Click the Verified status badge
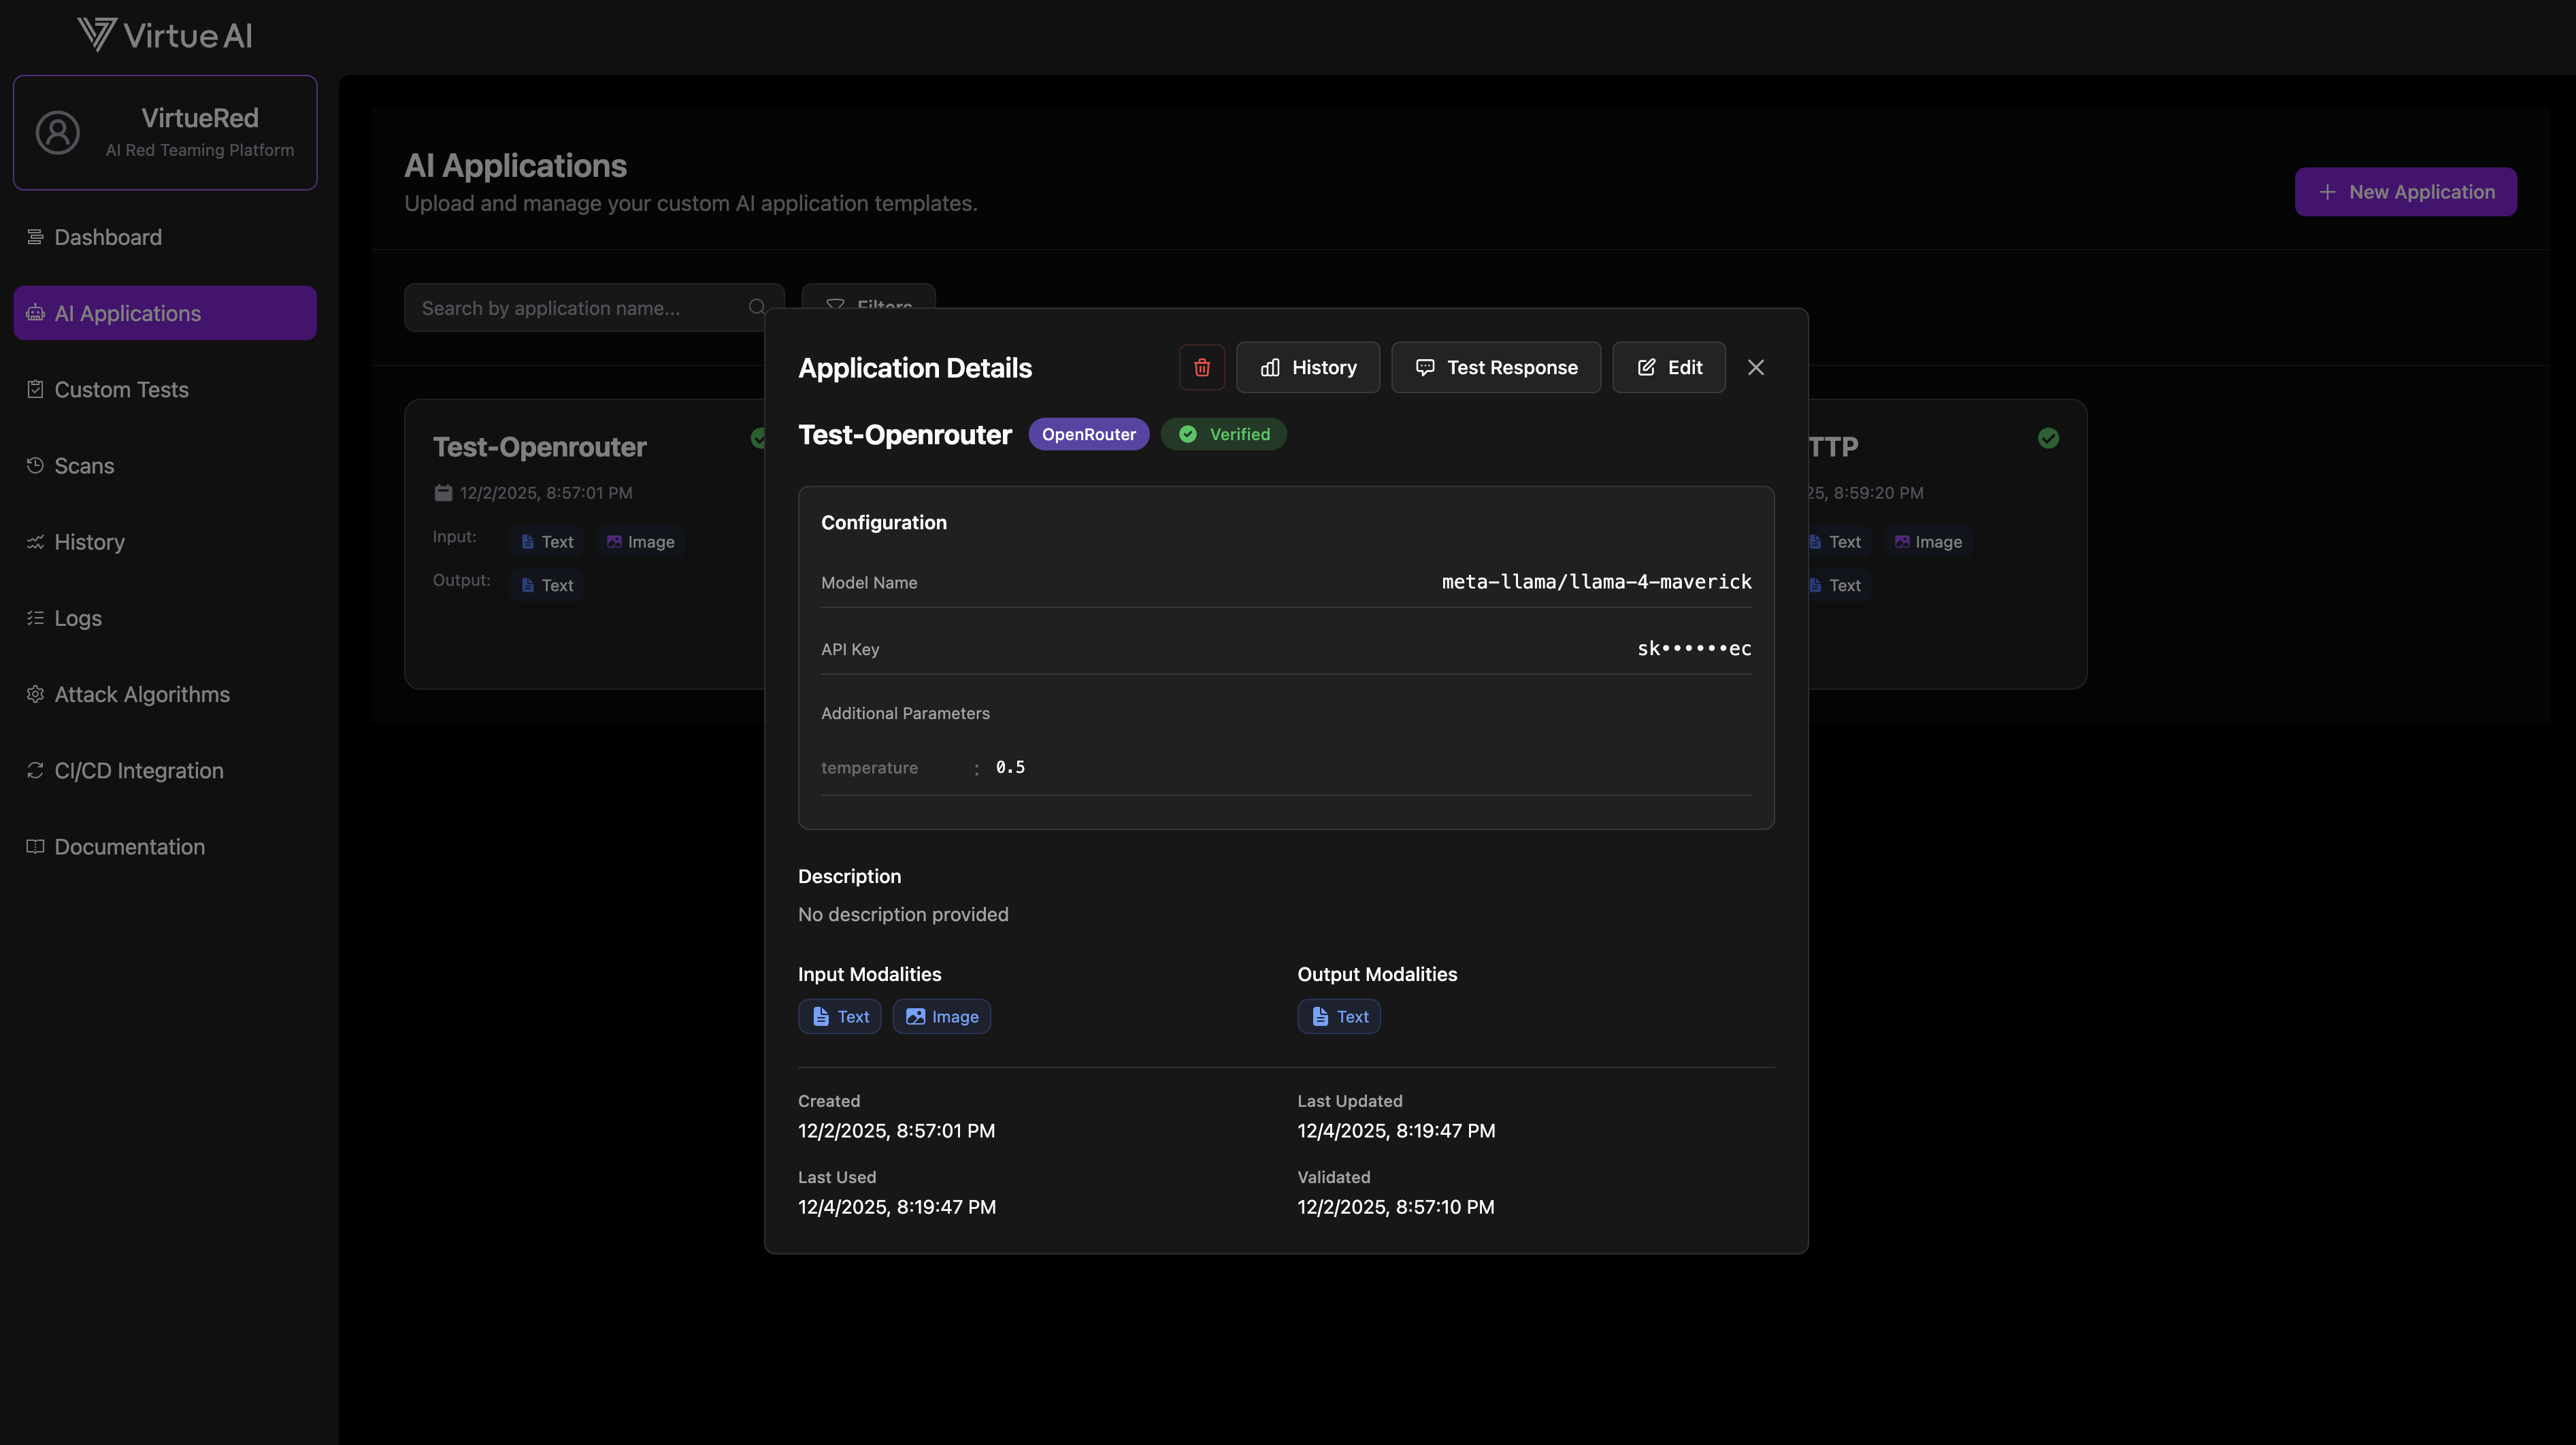Screen dimensions: 2576x1445 click(x=1223, y=434)
